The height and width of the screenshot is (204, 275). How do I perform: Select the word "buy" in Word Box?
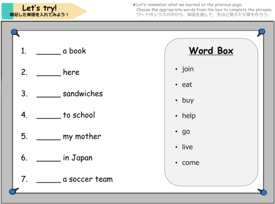tap(188, 100)
